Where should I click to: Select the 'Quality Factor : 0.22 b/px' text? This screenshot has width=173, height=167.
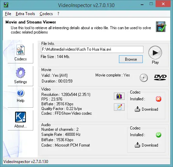[61, 109]
